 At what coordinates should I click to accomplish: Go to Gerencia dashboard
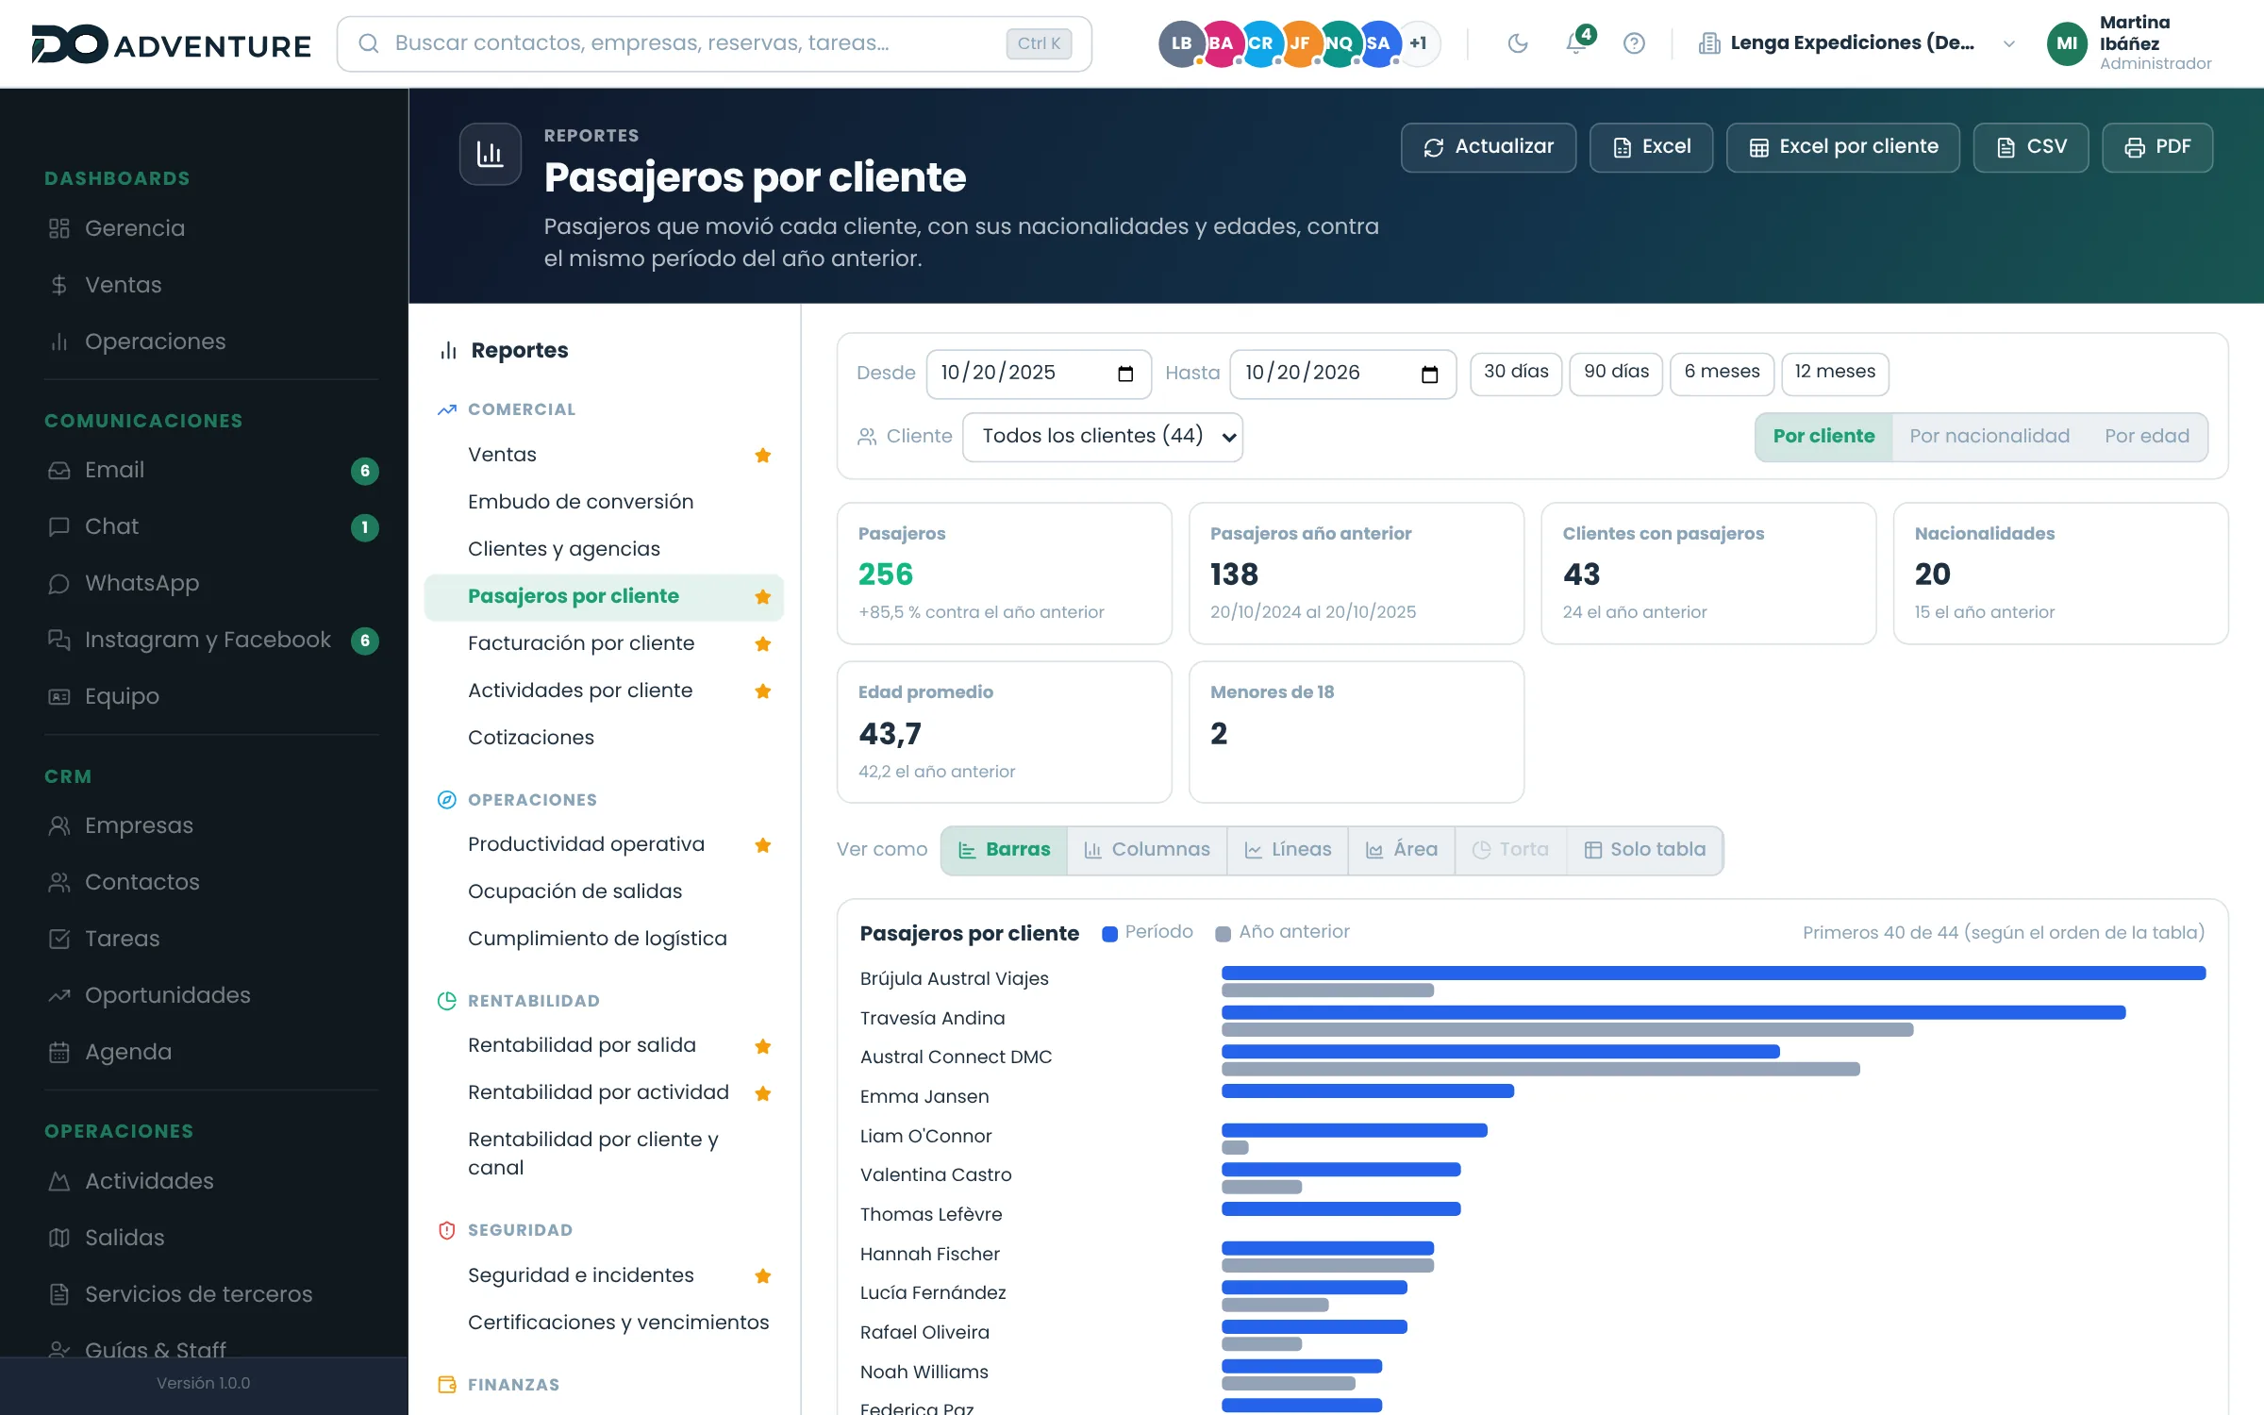(x=135, y=228)
